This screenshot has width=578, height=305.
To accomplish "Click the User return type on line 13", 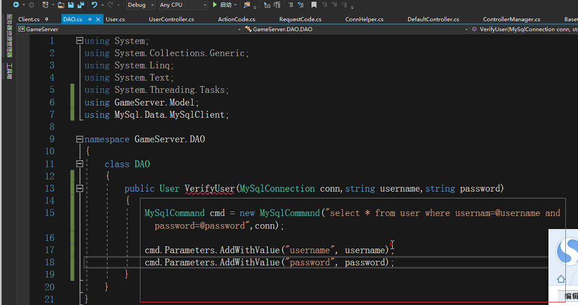I will 169,188.
